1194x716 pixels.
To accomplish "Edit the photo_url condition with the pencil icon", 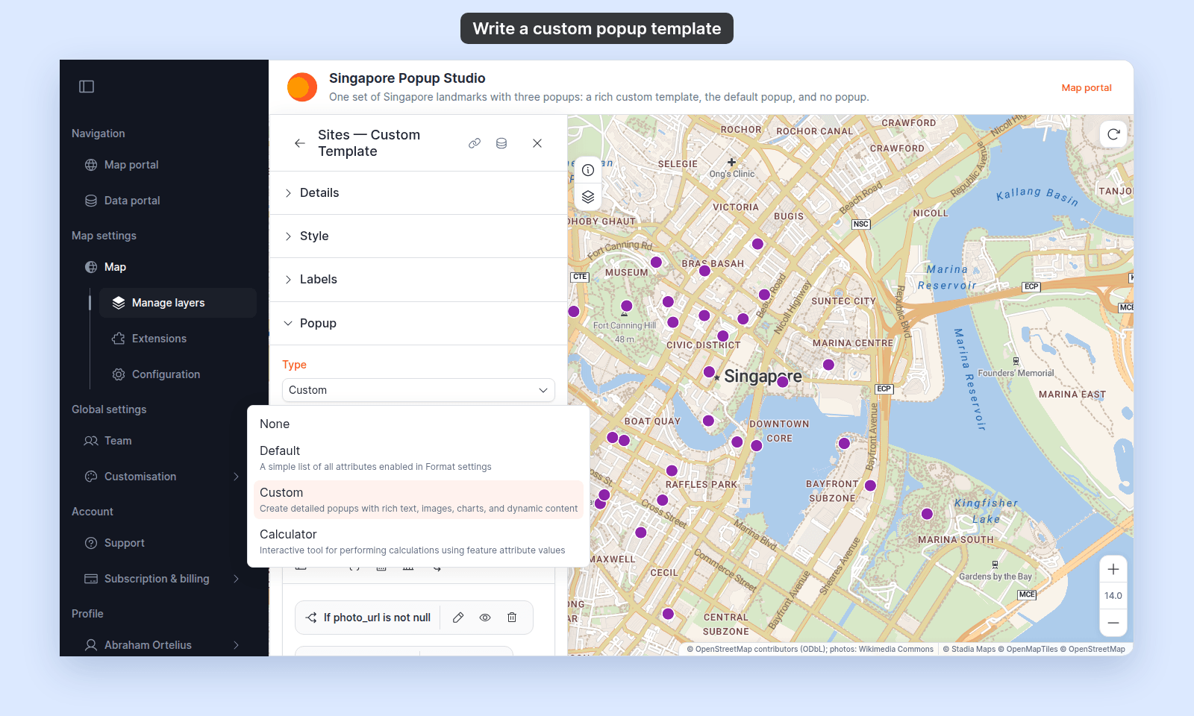I will tap(458, 618).
